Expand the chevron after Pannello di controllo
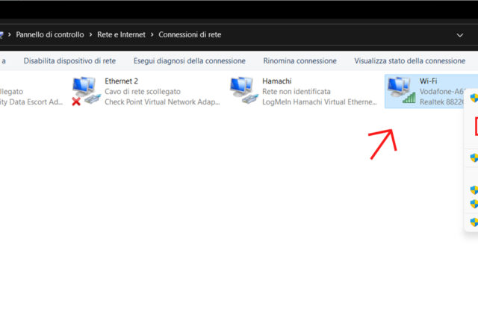The image size is (478, 318). (x=90, y=34)
